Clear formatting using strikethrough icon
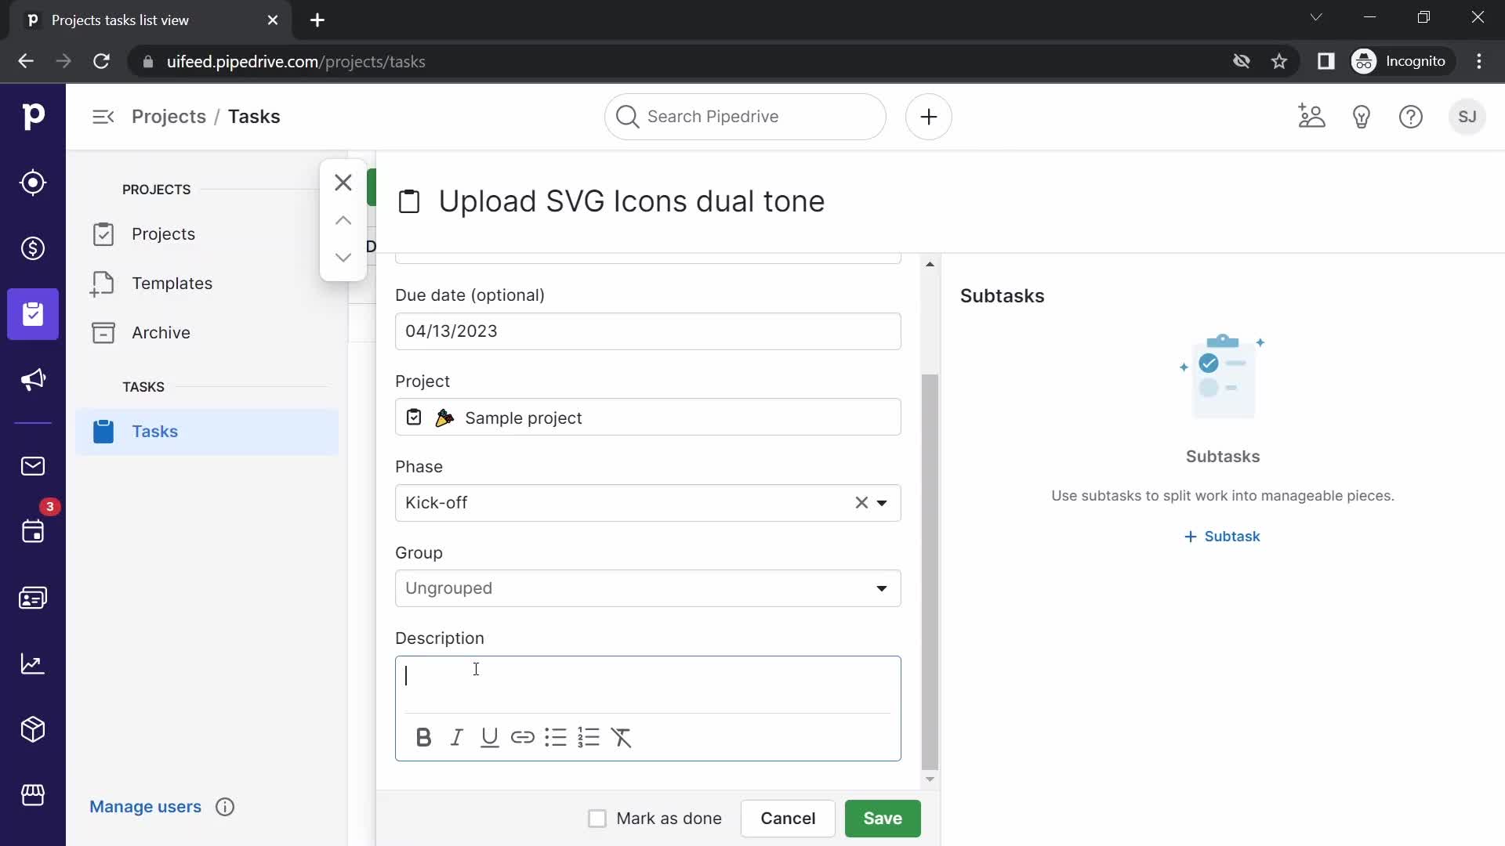The height and width of the screenshot is (846, 1505). click(x=622, y=736)
